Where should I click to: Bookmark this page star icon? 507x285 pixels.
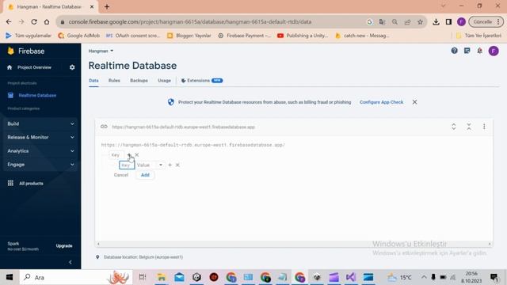[420, 21]
